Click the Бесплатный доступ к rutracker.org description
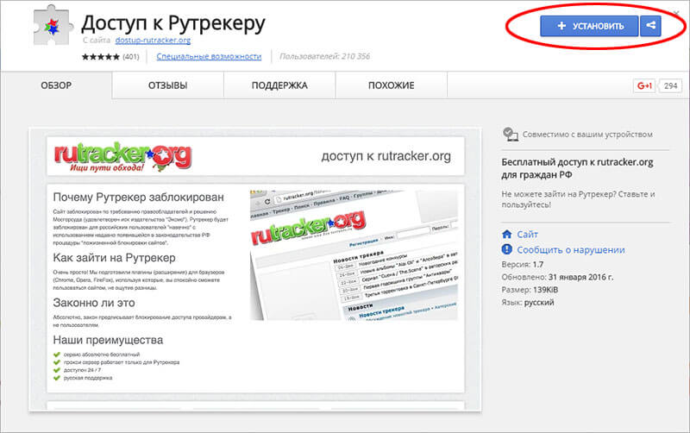 point(577,168)
